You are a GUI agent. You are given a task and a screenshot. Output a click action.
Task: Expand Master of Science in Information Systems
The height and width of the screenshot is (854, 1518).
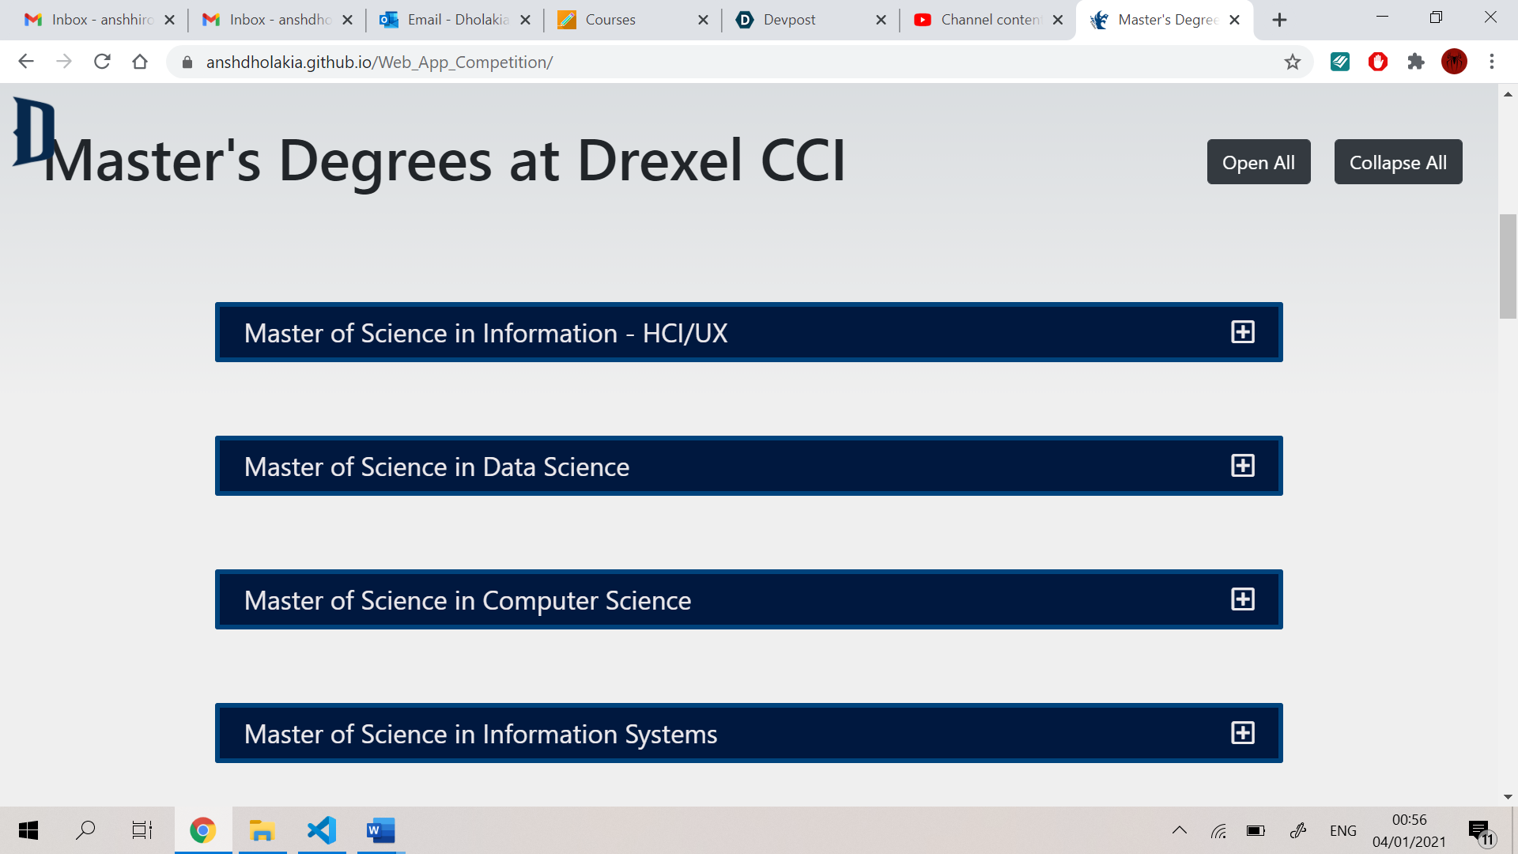click(1242, 733)
